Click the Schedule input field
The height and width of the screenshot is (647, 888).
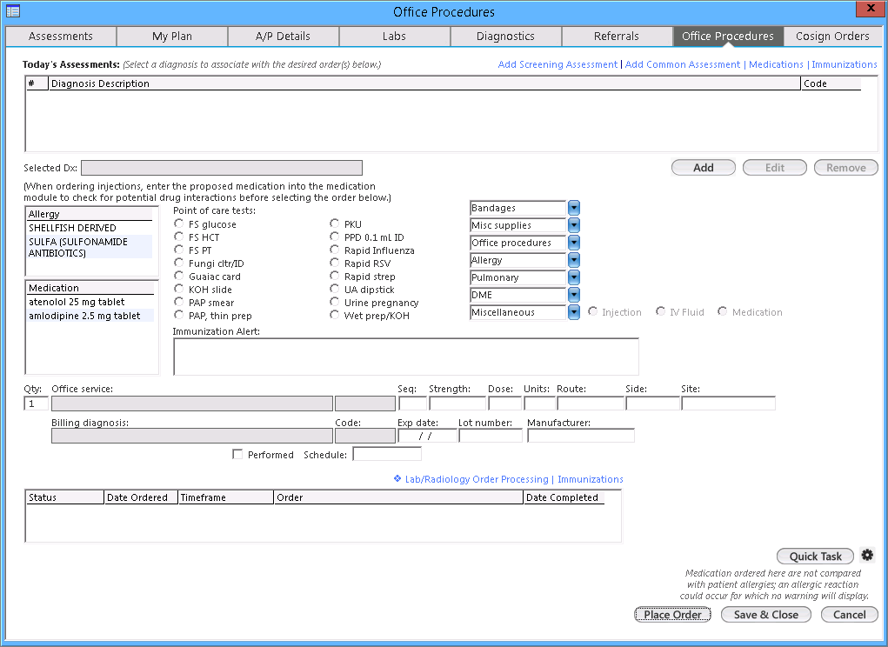(387, 454)
